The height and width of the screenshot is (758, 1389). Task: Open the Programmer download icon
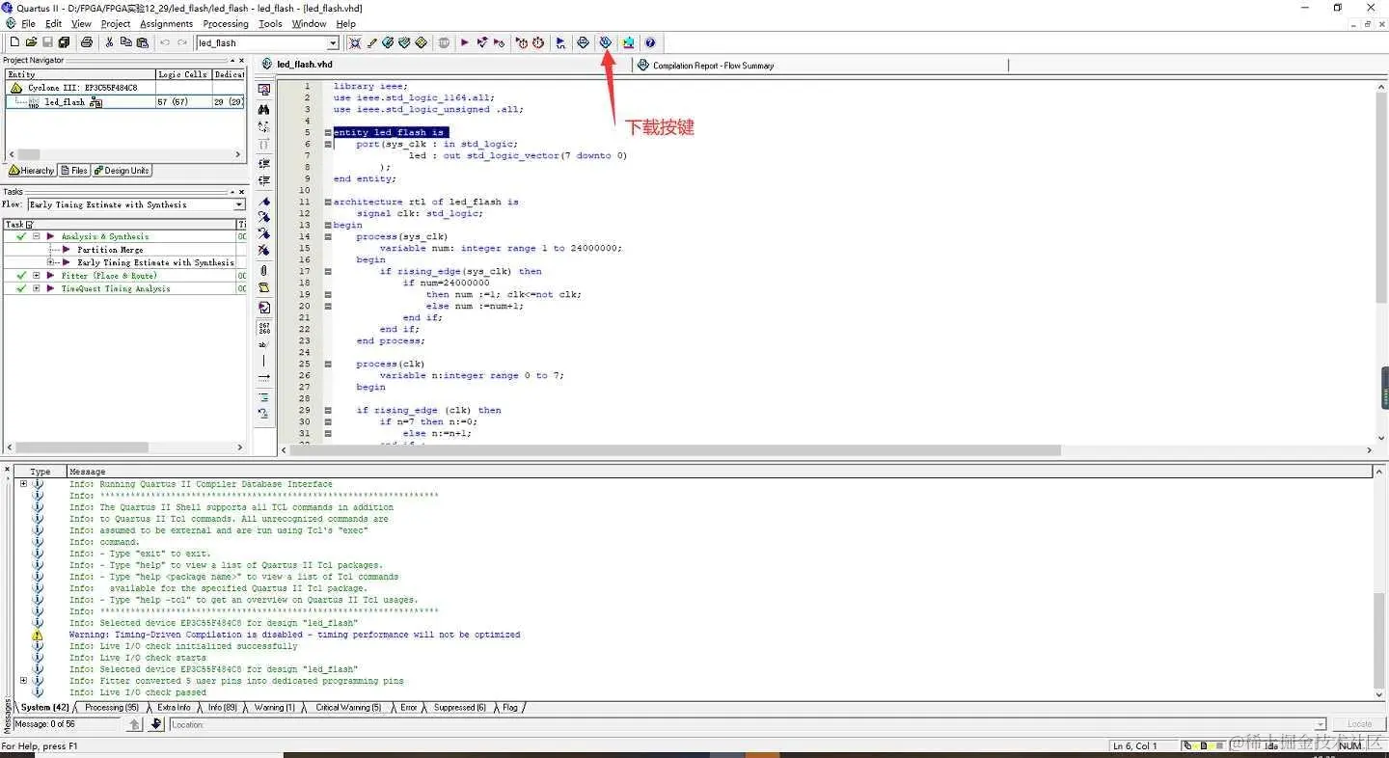point(606,42)
